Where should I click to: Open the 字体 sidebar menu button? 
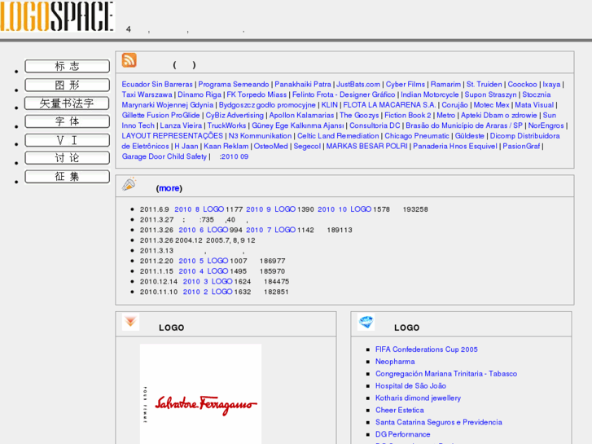(68, 121)
